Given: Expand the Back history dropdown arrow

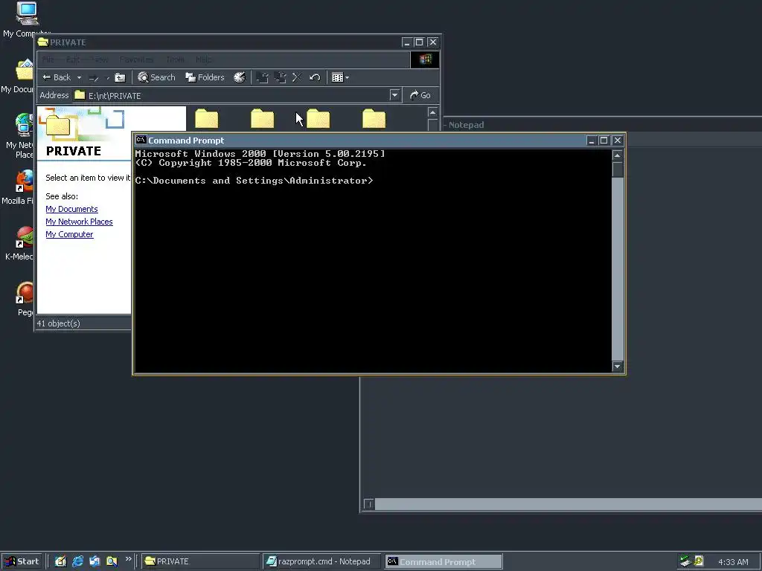Looking at the screenshot, I should tap(79, 77).
